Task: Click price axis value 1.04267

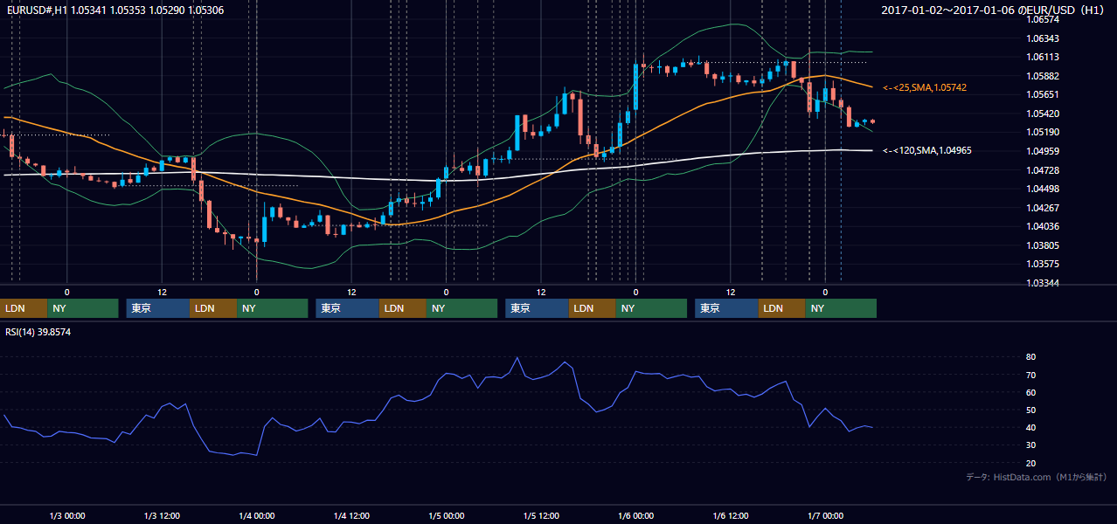Action: coord(1042,208)
